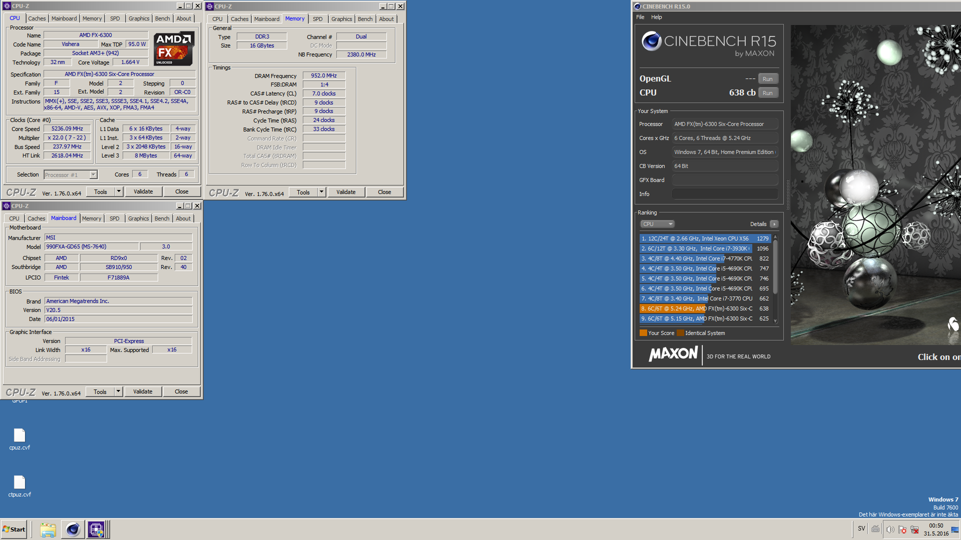Image resolution: width=961 pixels, height=540 pixels.
Task: Click the SV input language indicator
Action: (861, 528)
